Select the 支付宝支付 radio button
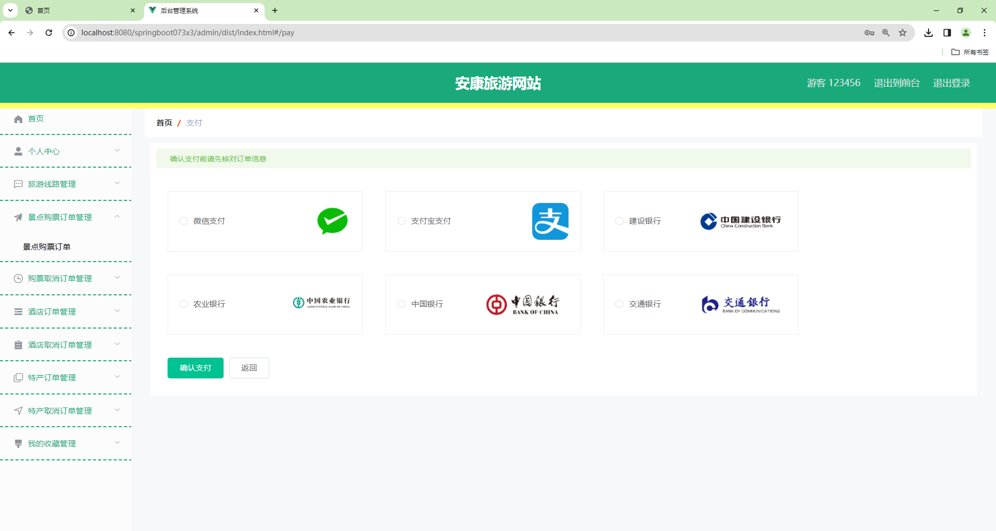This screenshot has height=531, width=996. click(402, 221)
